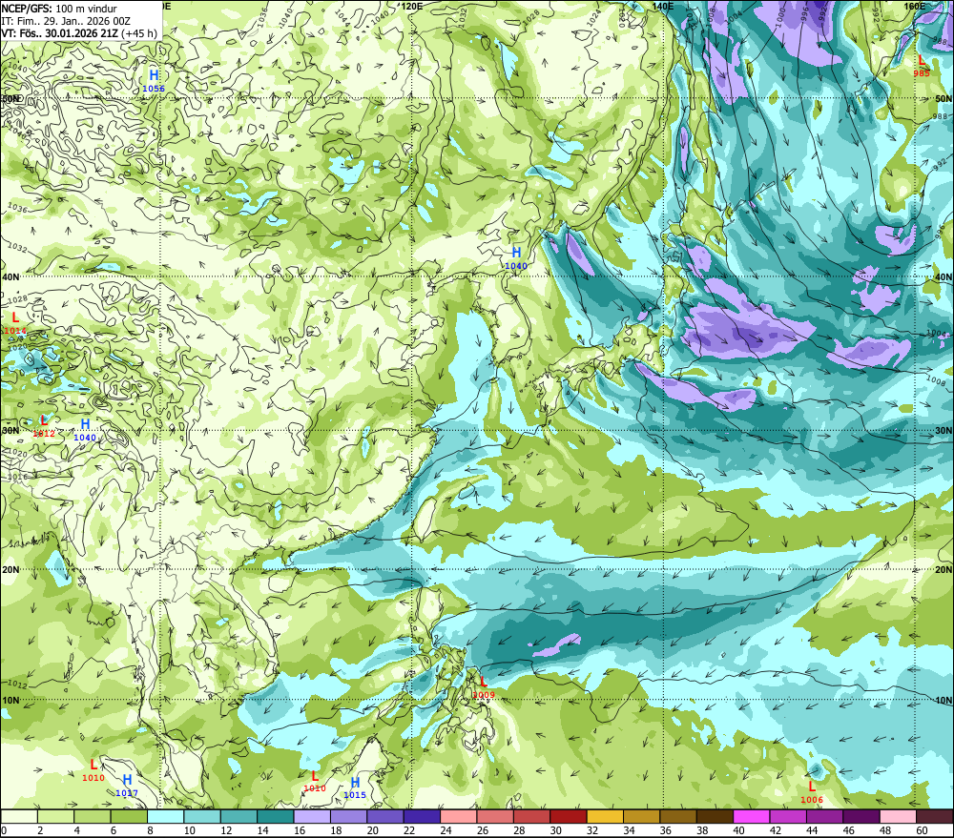Image resolution: width=954 pixels, height=838 pixels.
Task: Select the L 1014 low-pressure marker
Action: pos(15,323)
